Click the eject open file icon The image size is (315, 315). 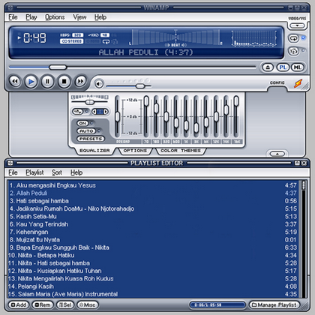pos(268,67)
